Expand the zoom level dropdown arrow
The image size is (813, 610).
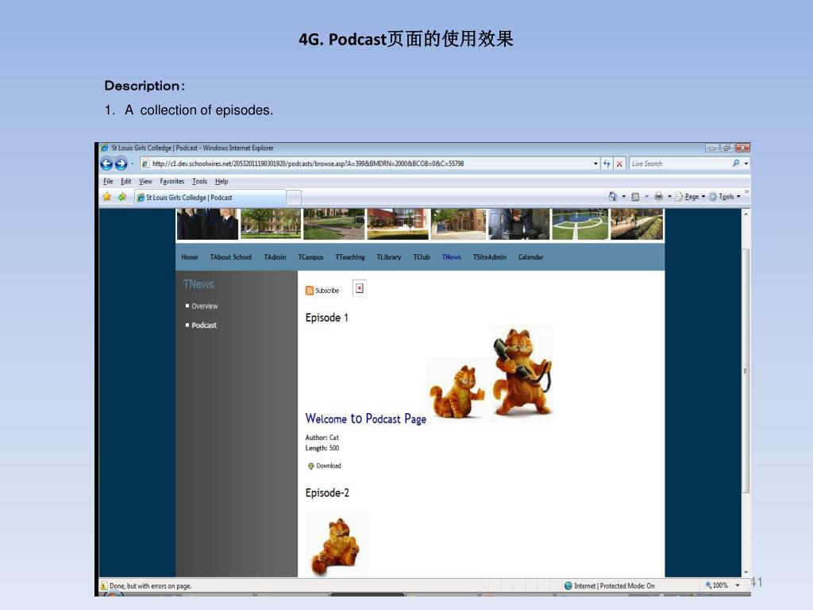click(x=738, y=585)
